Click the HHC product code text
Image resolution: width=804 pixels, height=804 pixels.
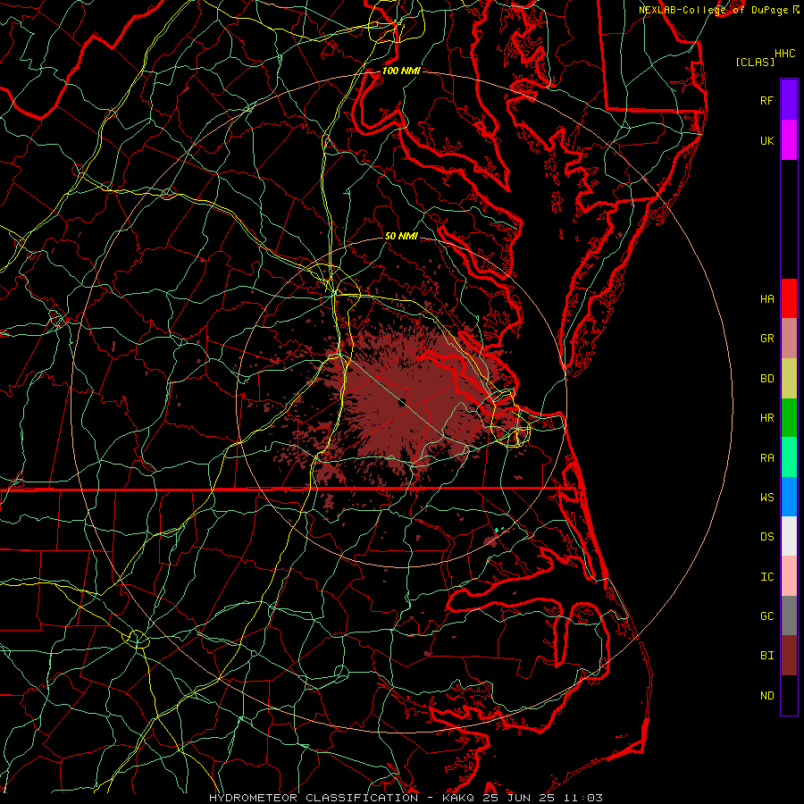coord(784,54)
